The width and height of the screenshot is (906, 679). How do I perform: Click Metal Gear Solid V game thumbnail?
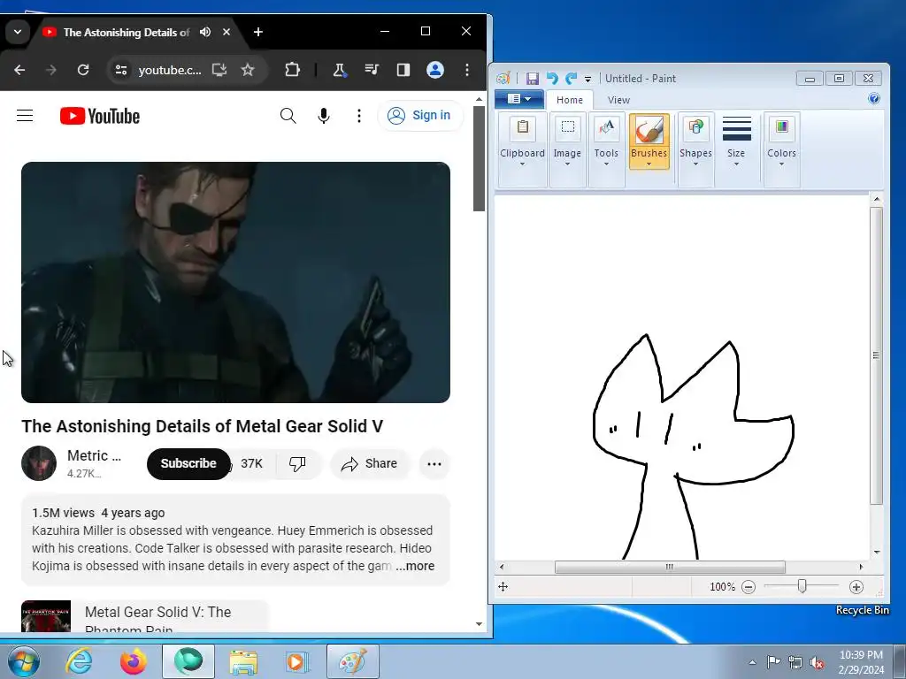[x=46, y=616]
